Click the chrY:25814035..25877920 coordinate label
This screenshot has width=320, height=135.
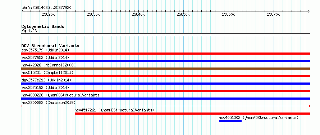[46, 8]
